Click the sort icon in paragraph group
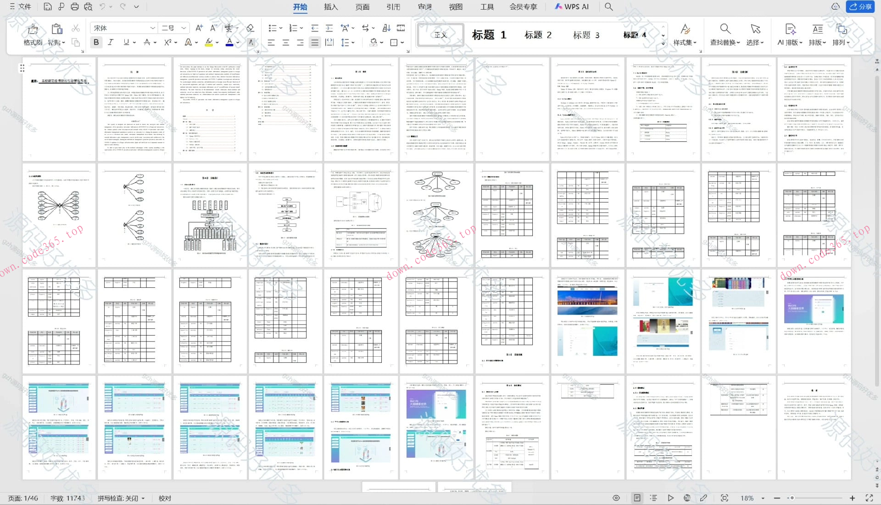Image resolution: width=881 pixels, height=505 pixels. (386, 28)
